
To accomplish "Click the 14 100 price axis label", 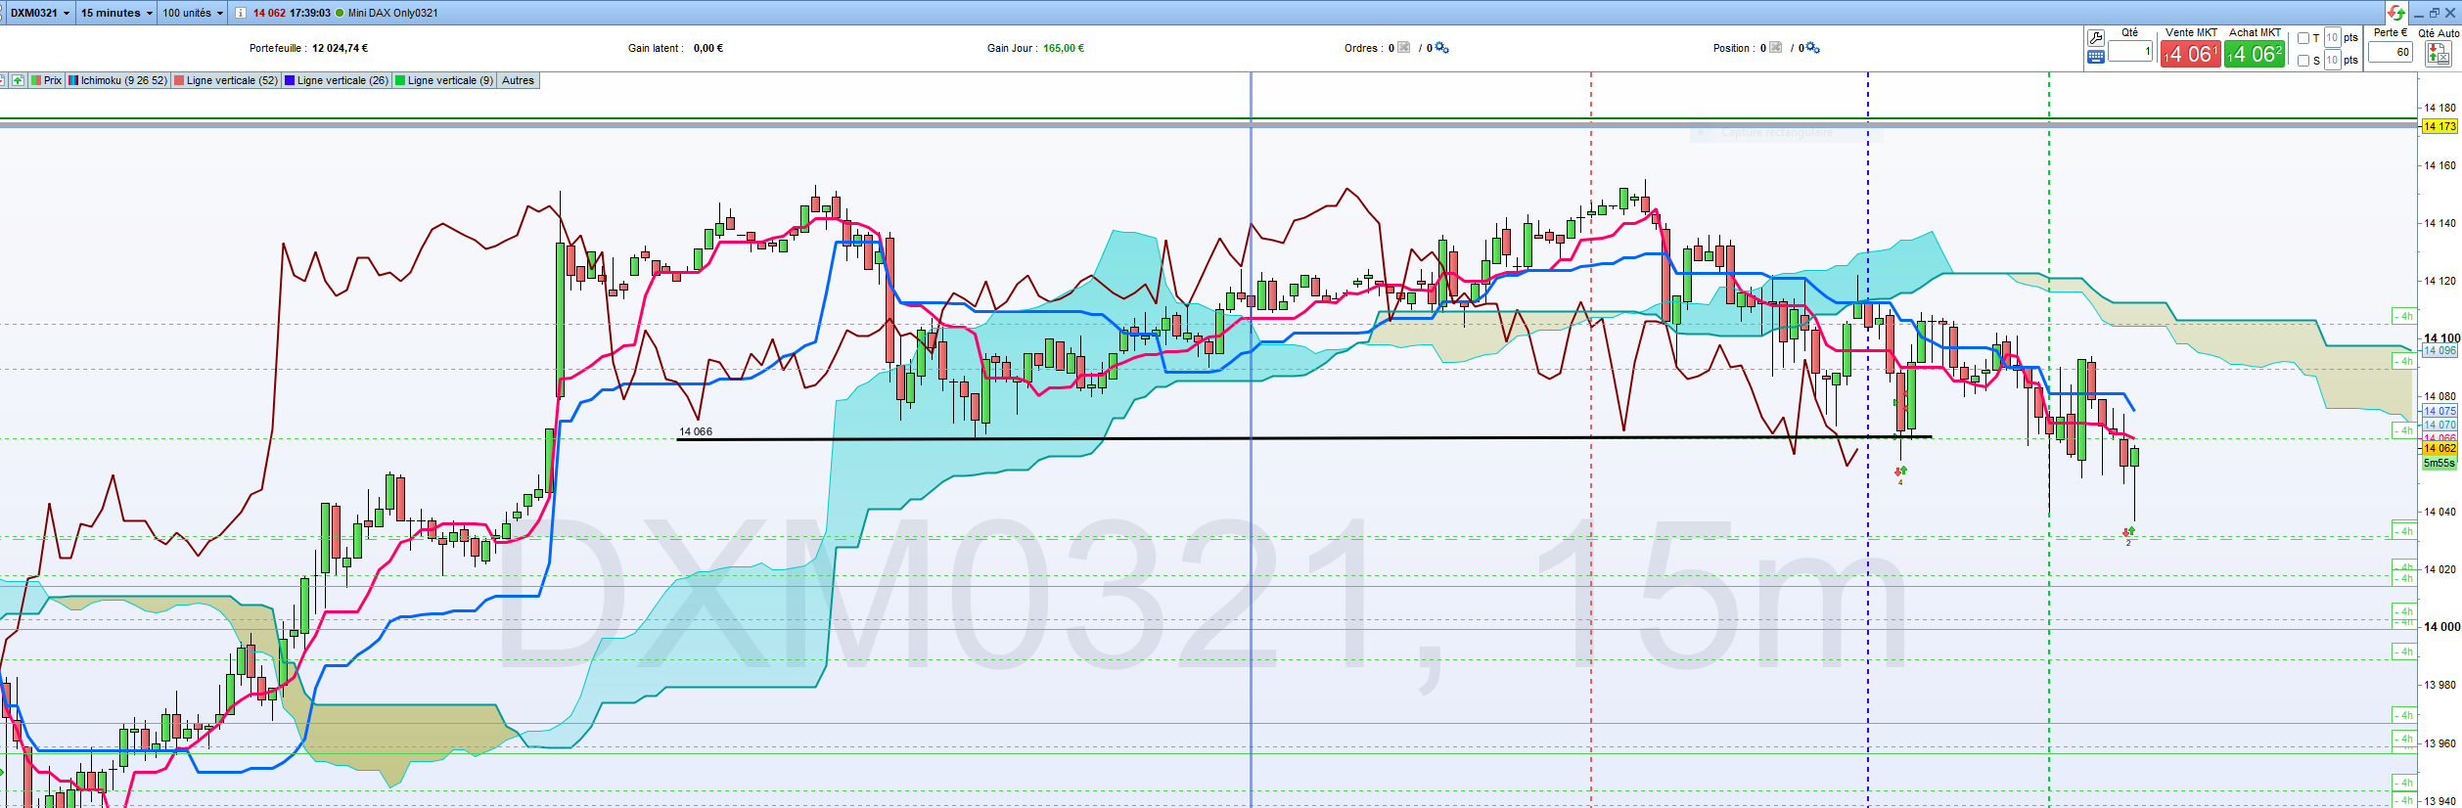I will pos(2441,337).
